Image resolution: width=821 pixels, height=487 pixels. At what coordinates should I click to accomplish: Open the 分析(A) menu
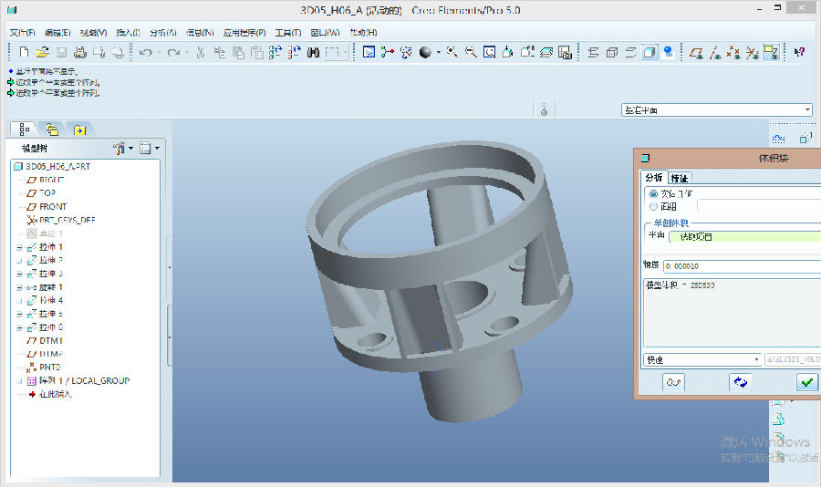[x=163, y=33]
